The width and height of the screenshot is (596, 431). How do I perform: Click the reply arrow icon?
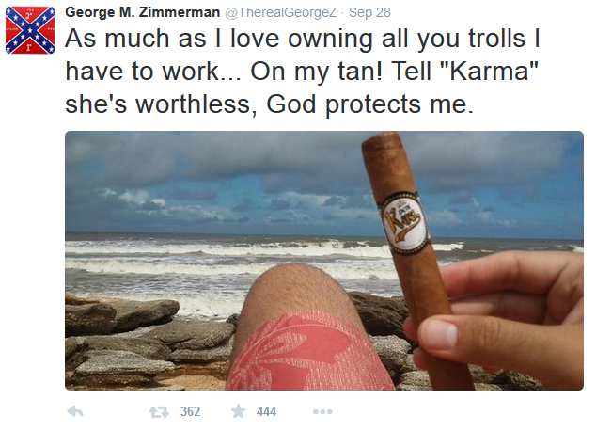pyautogui.click(x=75, y=411)
